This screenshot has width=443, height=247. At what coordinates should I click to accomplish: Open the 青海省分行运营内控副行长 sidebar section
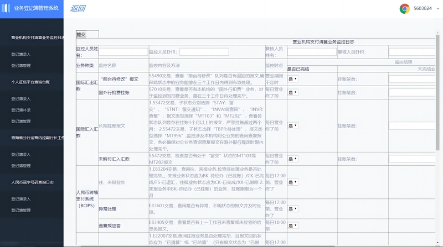(37, 138)
